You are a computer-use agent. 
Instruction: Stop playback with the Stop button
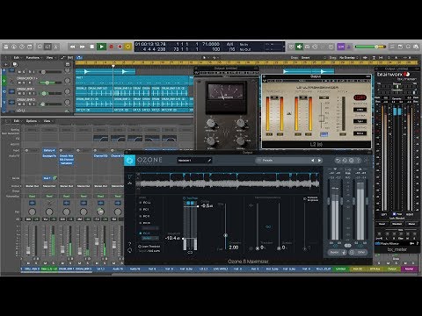point(91,47)
